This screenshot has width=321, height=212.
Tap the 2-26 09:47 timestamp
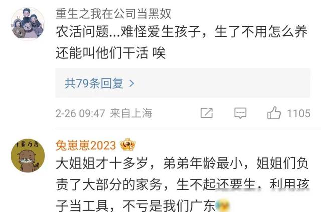click(x=80, y=113)
